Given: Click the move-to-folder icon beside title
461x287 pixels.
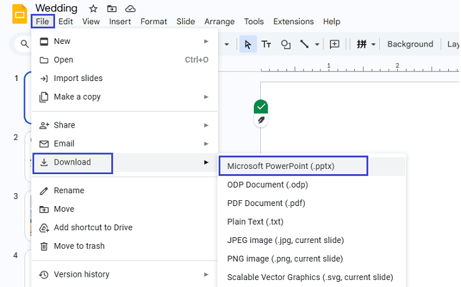Looking at the screenshot, I should click(112, 9).
